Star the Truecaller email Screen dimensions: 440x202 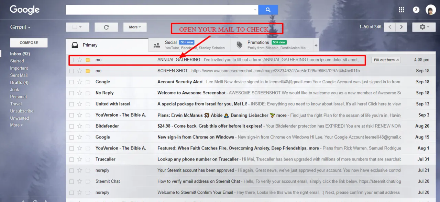(x=80, y=159)
